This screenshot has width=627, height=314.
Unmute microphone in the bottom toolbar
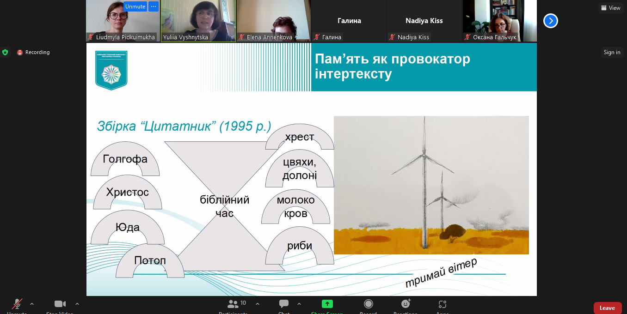click(x=17, y=304)
